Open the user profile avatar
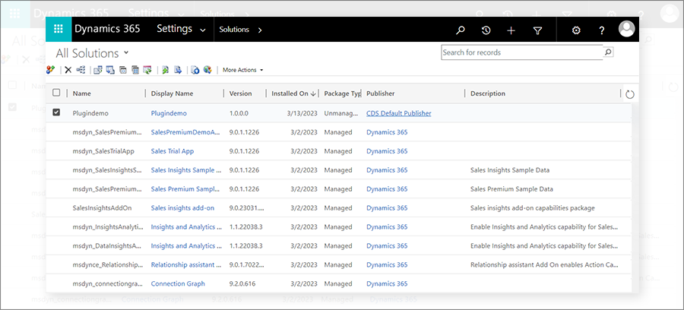Image resolution: width=684 pixels, height=310 pixels. click(x=627, y=29)
